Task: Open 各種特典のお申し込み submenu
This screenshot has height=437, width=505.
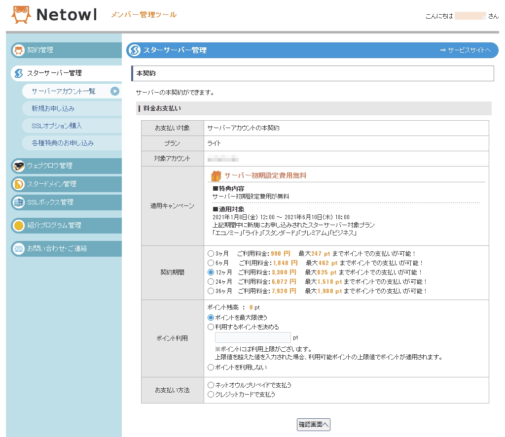Action: pos(72,143)
